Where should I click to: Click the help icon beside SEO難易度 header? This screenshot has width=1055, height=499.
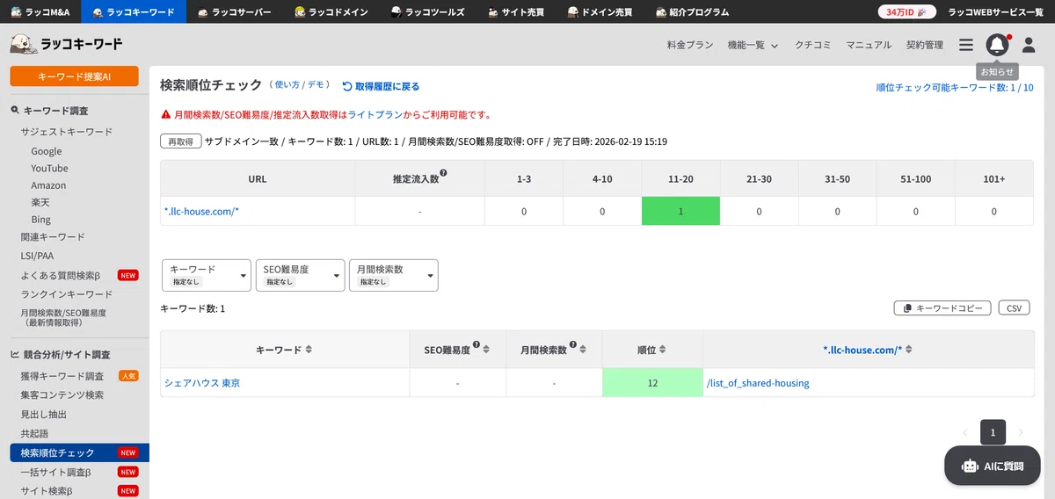coord(476,345)
